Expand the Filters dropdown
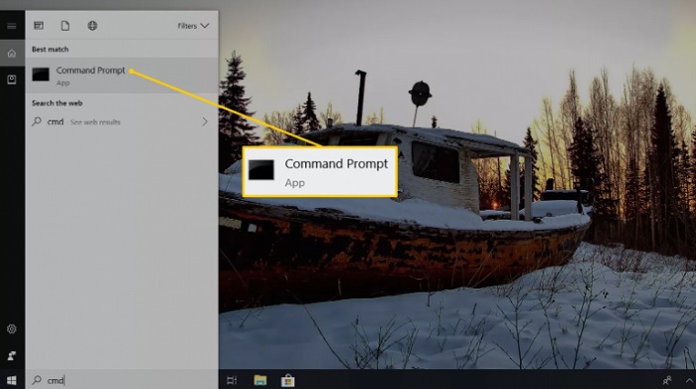The height and width of the screenshot is (389, 696). click(x=193, y=26)
